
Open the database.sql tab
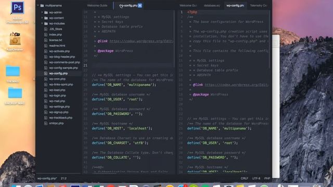[212, 6]
